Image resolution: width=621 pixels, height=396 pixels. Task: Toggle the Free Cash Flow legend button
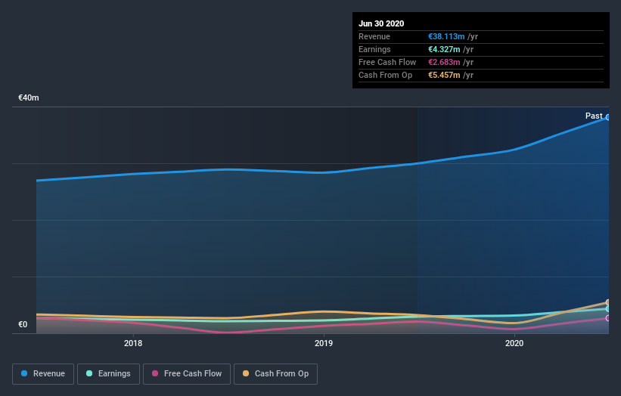[187, 374]
